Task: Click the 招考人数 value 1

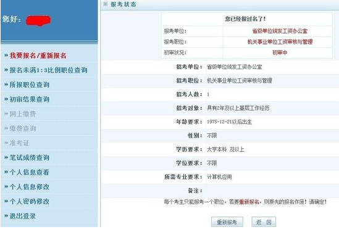Action: [x=208, y=94]
